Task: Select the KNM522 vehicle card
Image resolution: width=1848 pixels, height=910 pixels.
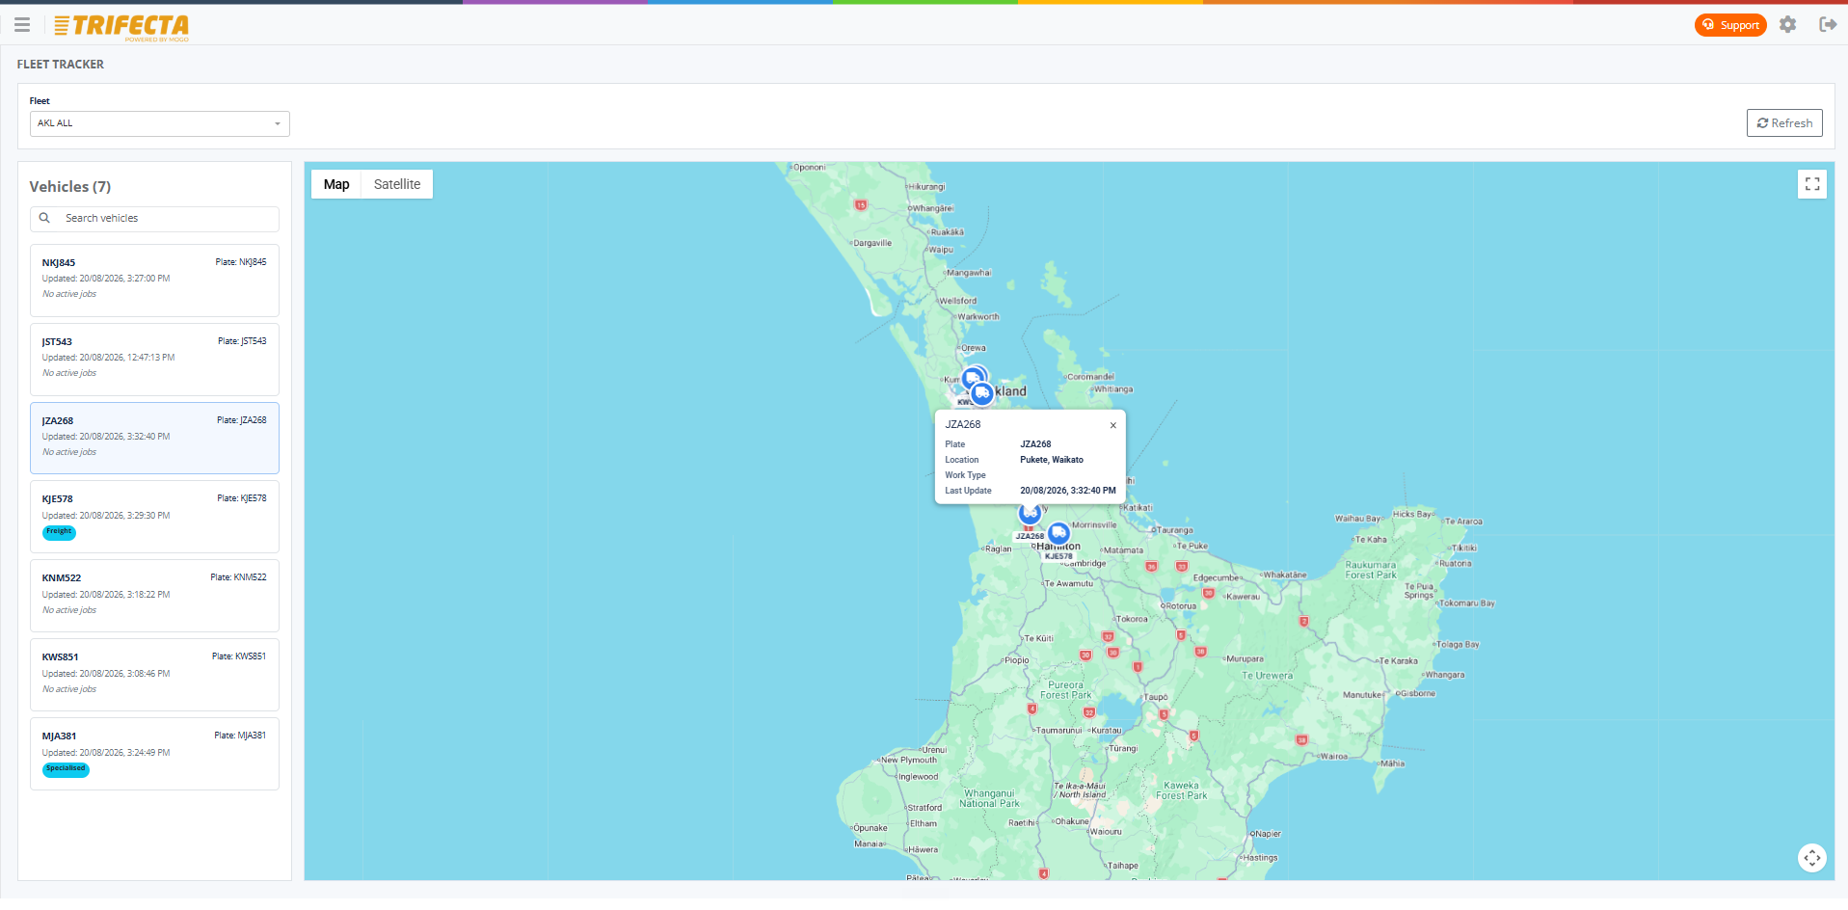Action: tap(154, 596)
